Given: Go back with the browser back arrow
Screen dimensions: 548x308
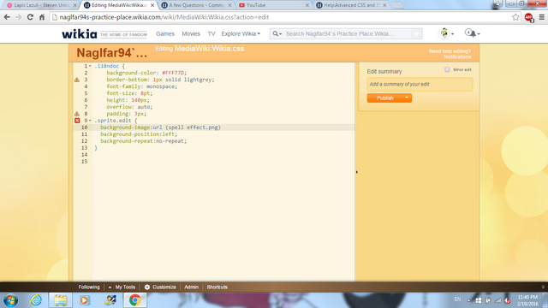Looking at the screenshot, I should pyautogui.click(x=7, y=17).
